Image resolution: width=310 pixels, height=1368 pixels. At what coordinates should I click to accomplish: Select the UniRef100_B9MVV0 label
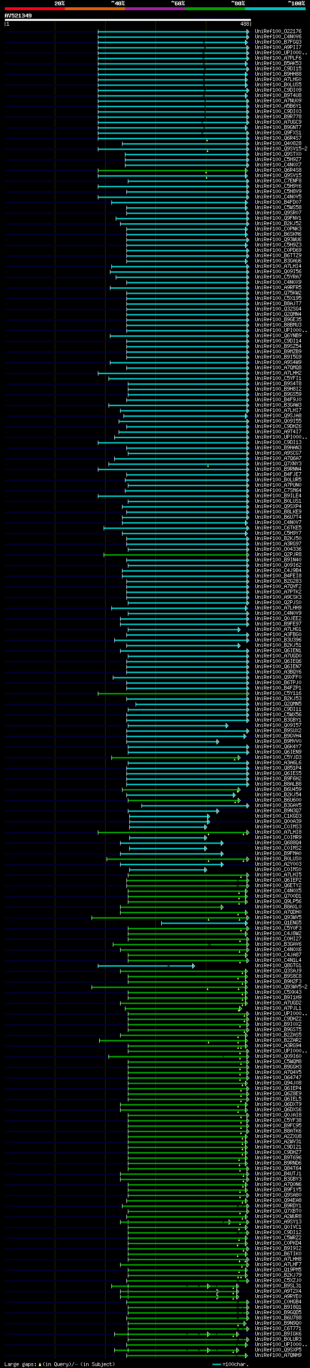pyautogui.click(x=278, y=742)
